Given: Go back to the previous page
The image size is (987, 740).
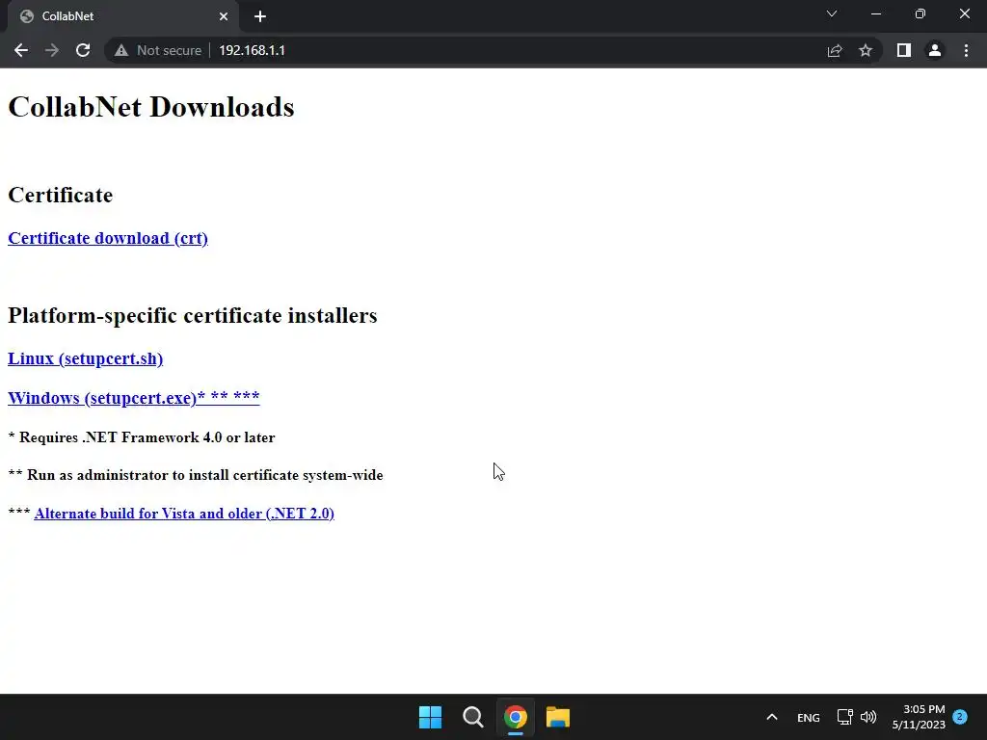Looking at the screenshot, I should tap(21, 50).
